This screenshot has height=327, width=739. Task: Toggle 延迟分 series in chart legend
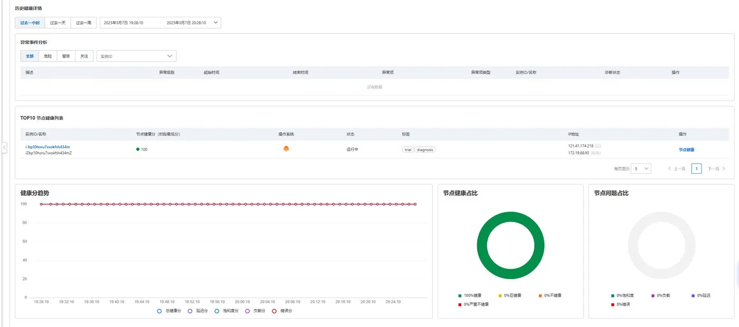198,311
